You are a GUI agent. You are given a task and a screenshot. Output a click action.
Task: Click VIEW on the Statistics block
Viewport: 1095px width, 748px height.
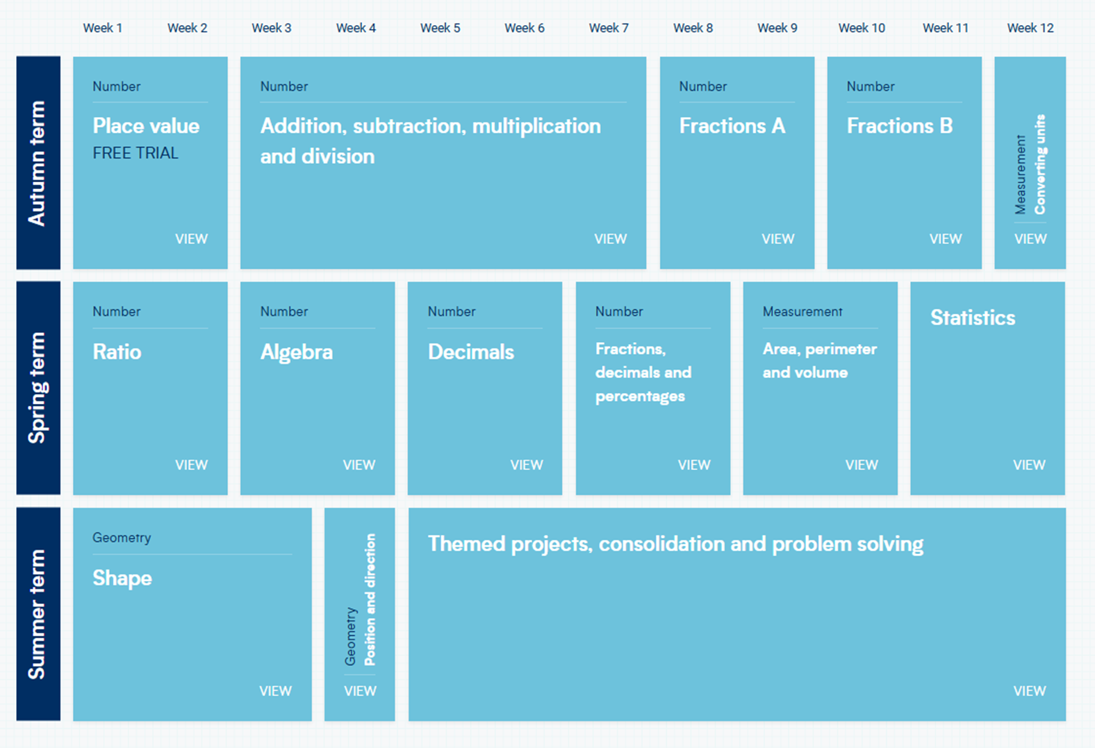tap(1028, 465)
